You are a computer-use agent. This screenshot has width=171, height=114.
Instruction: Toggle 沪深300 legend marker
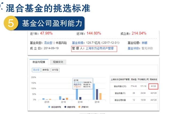pos(79,107)
